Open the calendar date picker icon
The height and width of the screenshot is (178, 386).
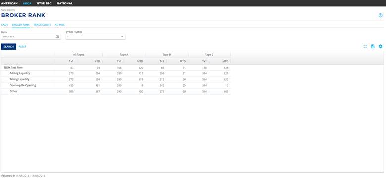point(57,37)
